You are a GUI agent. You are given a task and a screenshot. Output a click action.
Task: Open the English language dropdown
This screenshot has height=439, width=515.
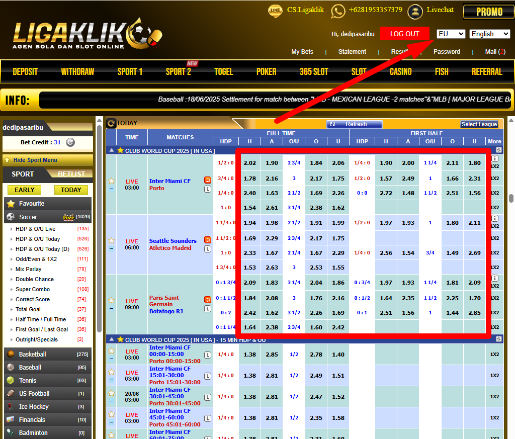tap(490, 34)
